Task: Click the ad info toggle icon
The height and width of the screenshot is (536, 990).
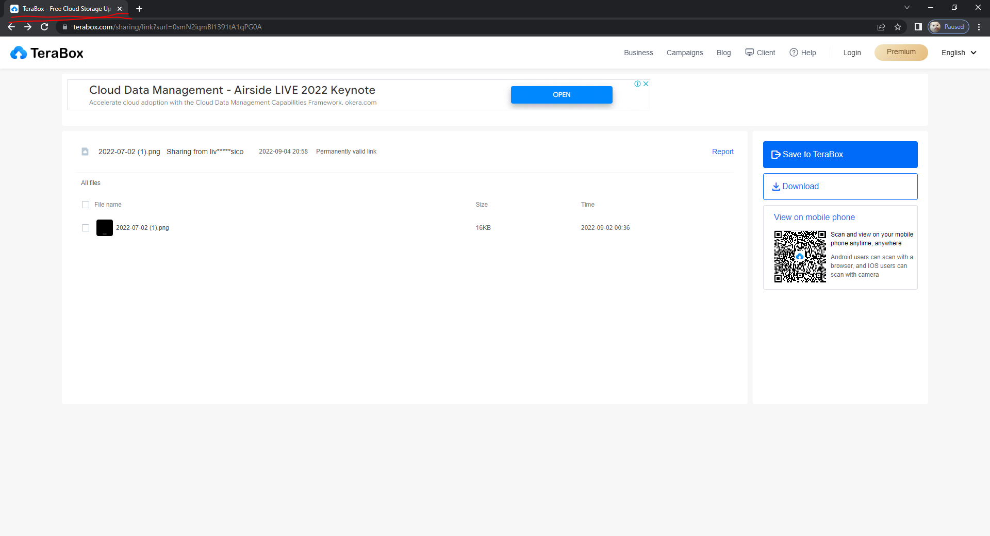Action: click(638, 83)
